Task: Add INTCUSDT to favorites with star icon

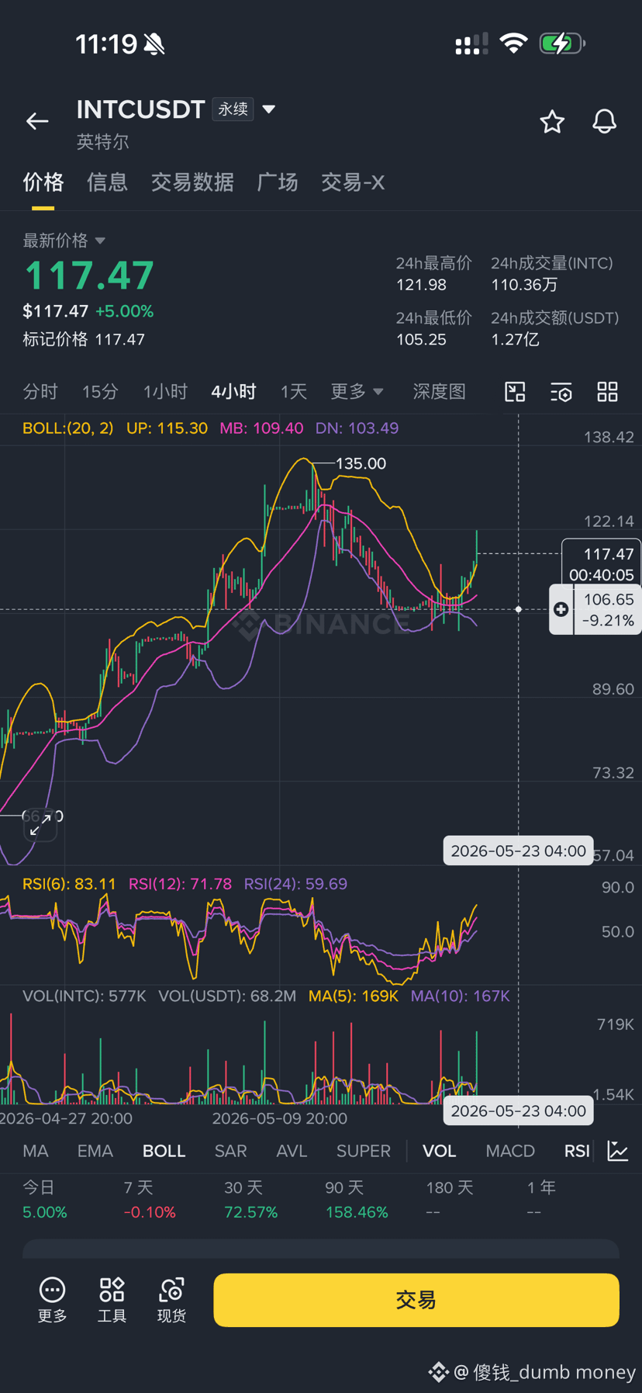Action: (x=552, y=122)
